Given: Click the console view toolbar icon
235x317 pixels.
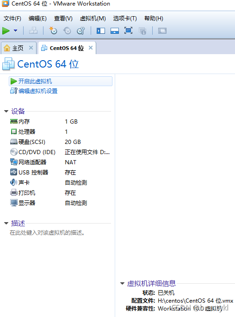Looking at the screenshot, I should tap(162, 31).
